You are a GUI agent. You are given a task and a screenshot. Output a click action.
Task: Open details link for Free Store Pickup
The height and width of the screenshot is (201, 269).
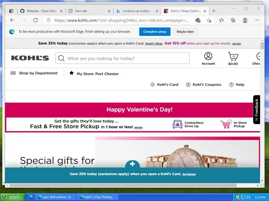coord(138,127)
